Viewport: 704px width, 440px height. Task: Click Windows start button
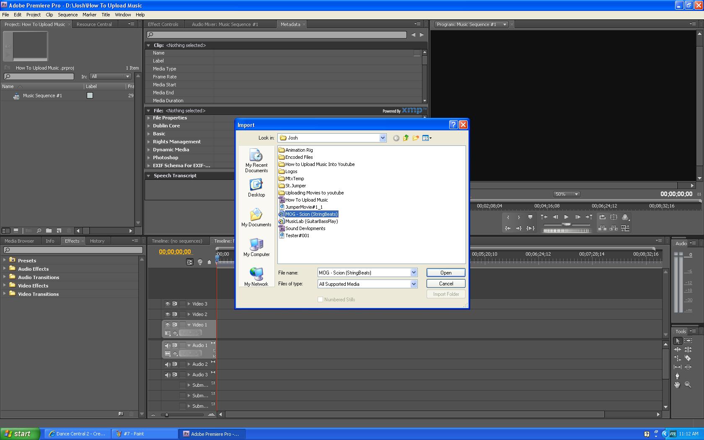tap(20, 434)
